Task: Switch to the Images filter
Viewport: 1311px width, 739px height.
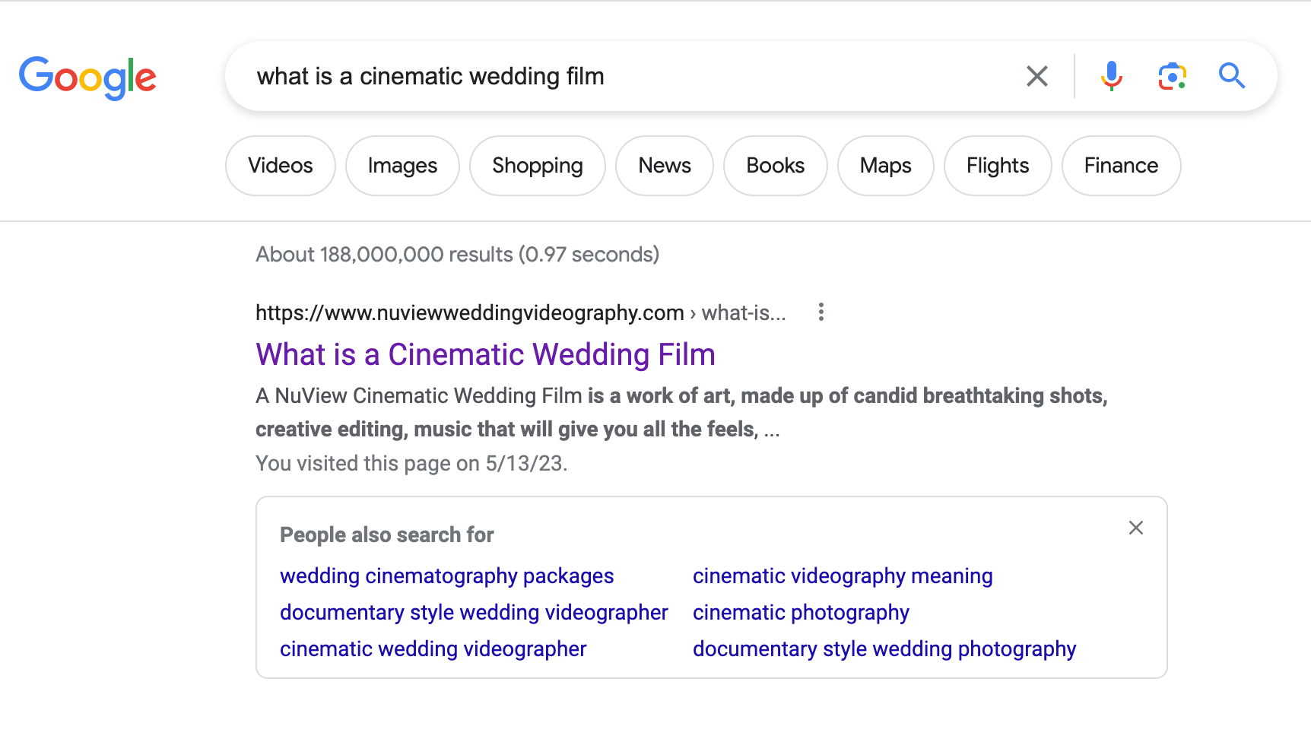Action: [402, 166]
